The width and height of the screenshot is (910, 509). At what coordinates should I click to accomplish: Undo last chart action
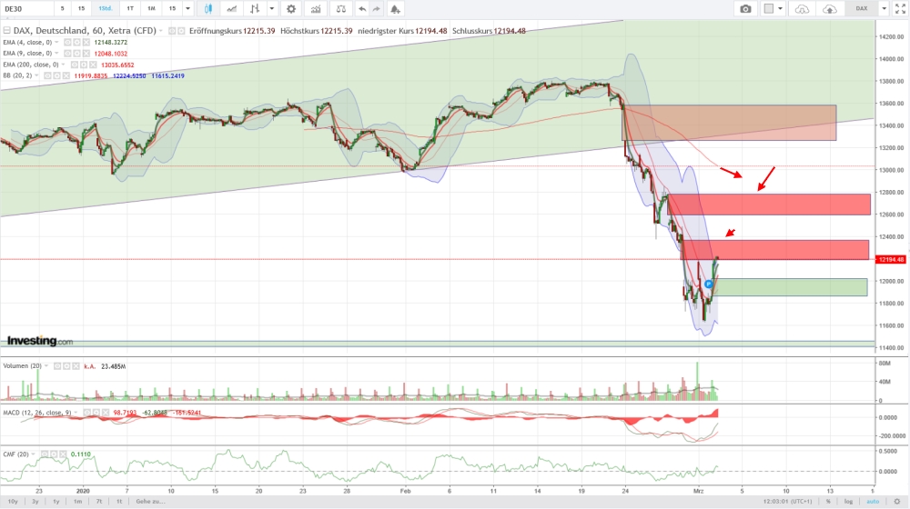362,9
